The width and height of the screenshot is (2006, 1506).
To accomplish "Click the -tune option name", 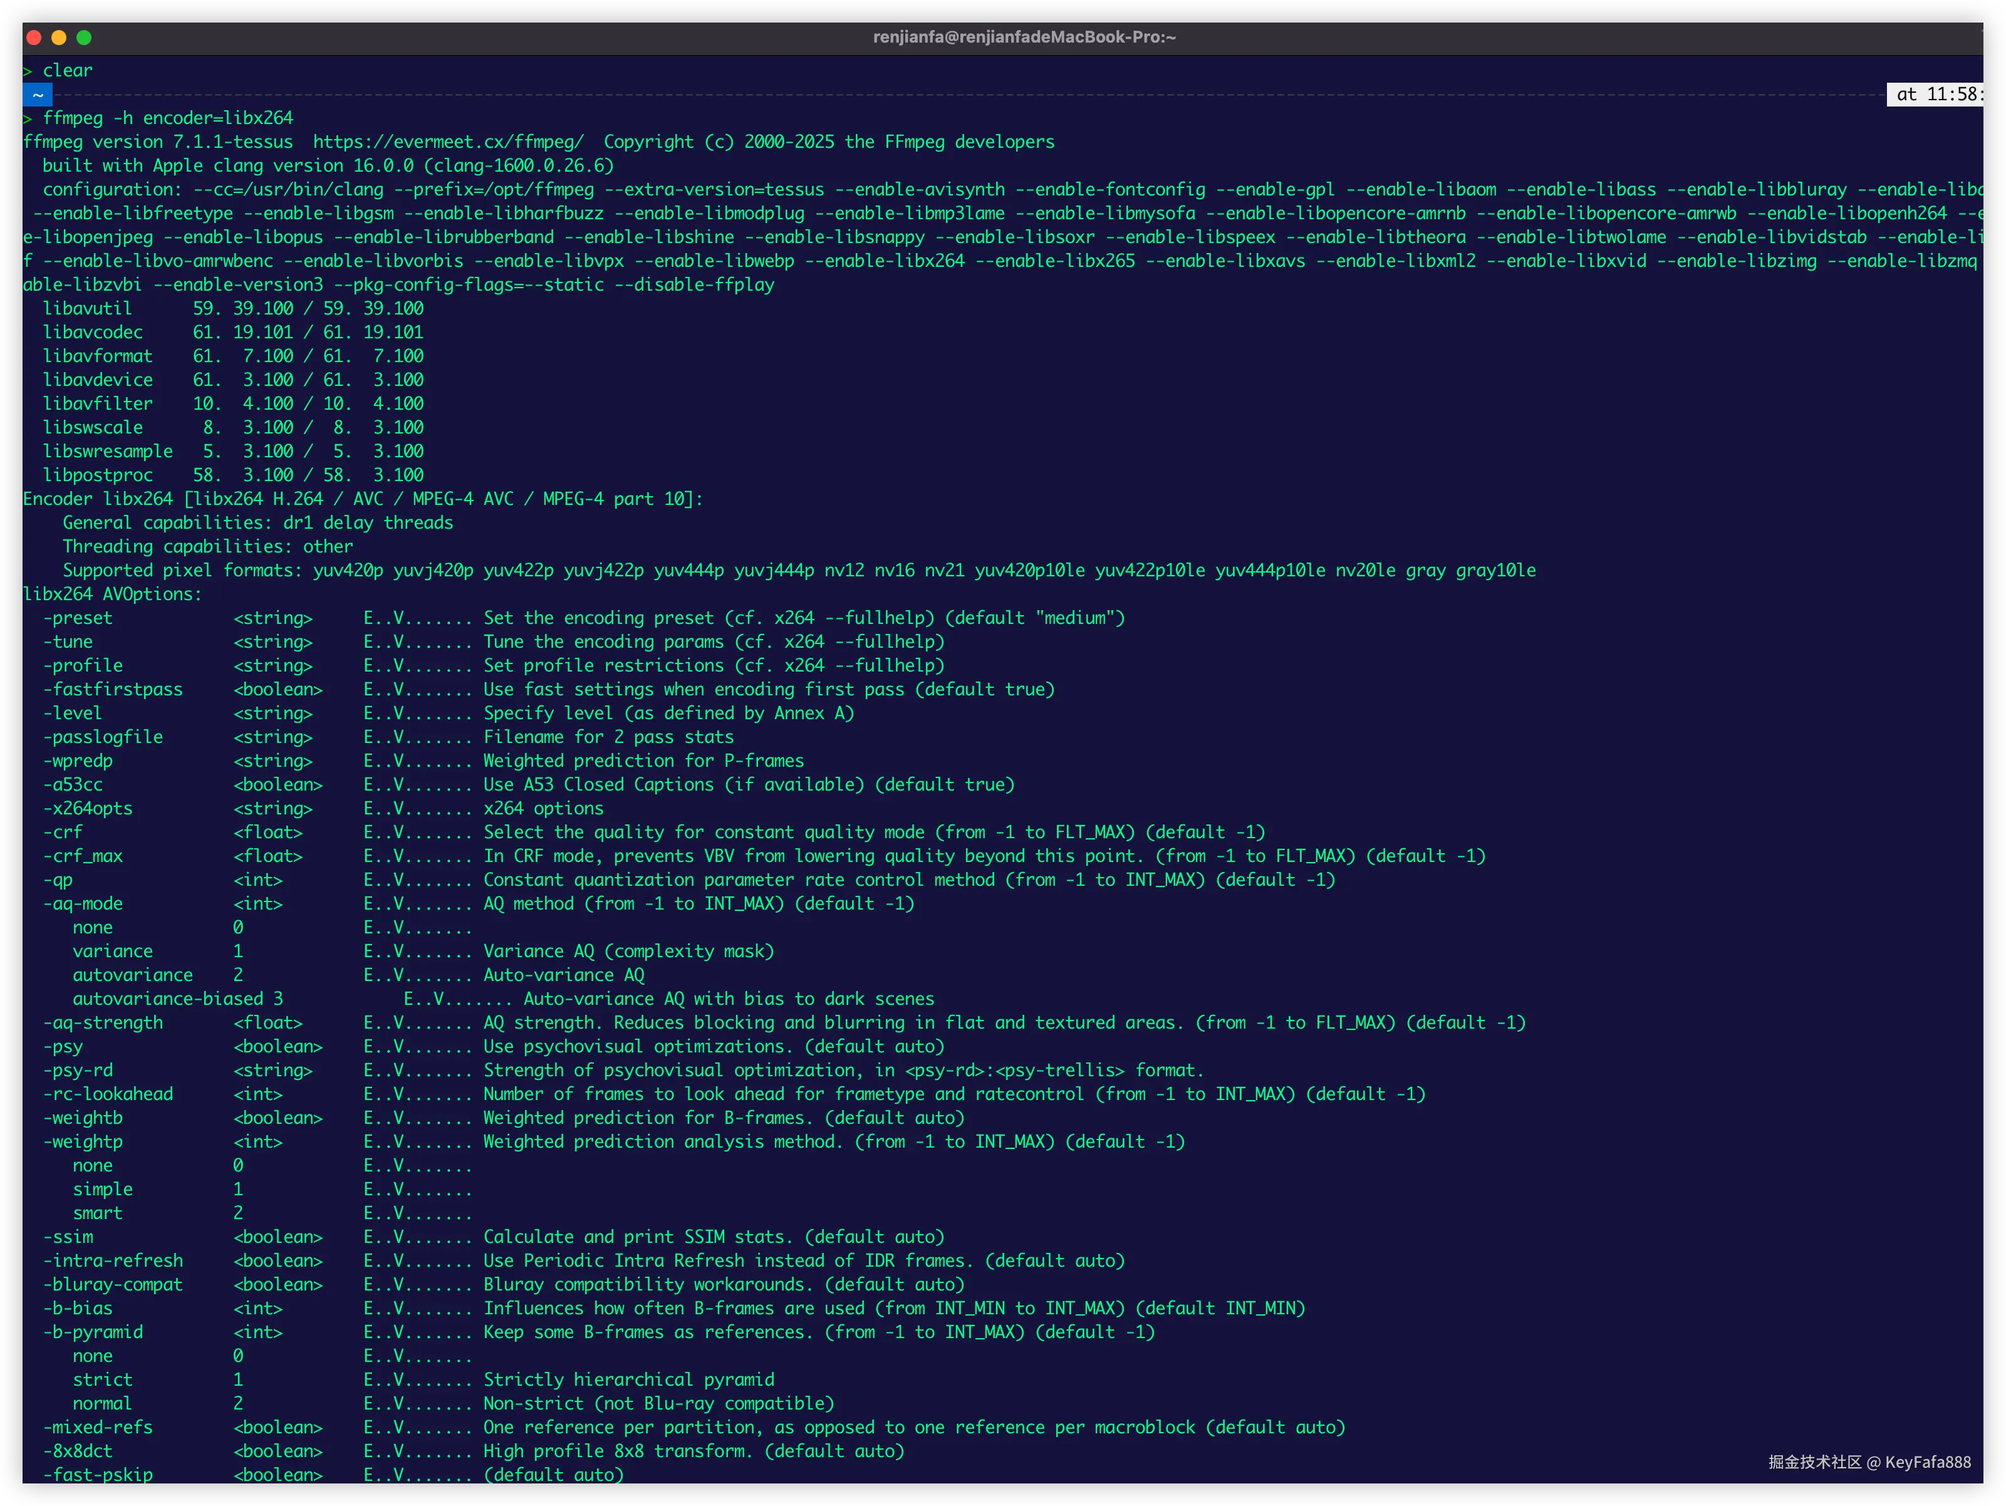I will [68, 641].
